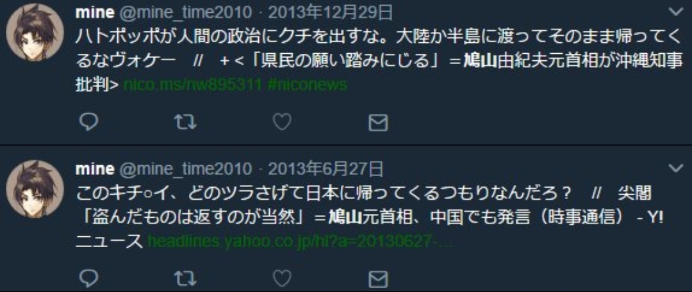
Task: Open profile avatar on June 27 tweet
Action: tap(35, 189)
